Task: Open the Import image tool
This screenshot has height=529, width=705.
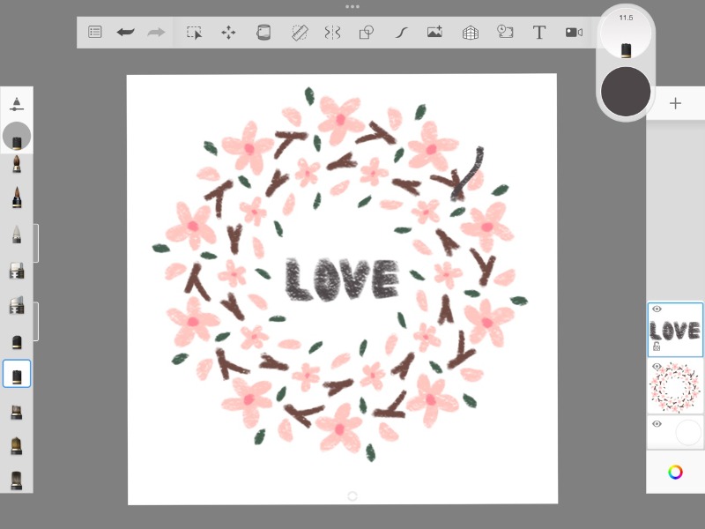Action: [x=434, y=32]
